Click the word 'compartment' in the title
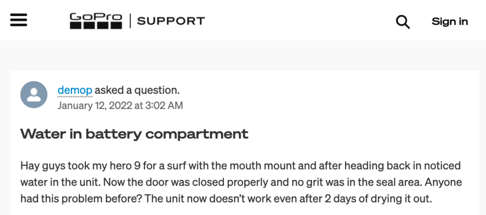The image size is (486, 215). tap(197, 134)
